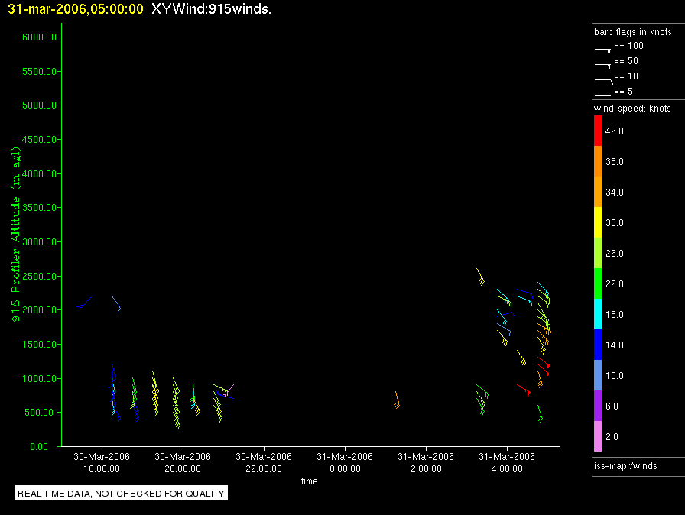This screenshot has width=685, height=515.
Task: Click the 3500.00 altitude tick label
Action: coord(39,208)
